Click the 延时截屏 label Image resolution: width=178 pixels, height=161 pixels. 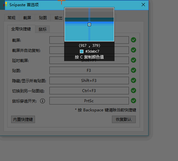point(20,61)
